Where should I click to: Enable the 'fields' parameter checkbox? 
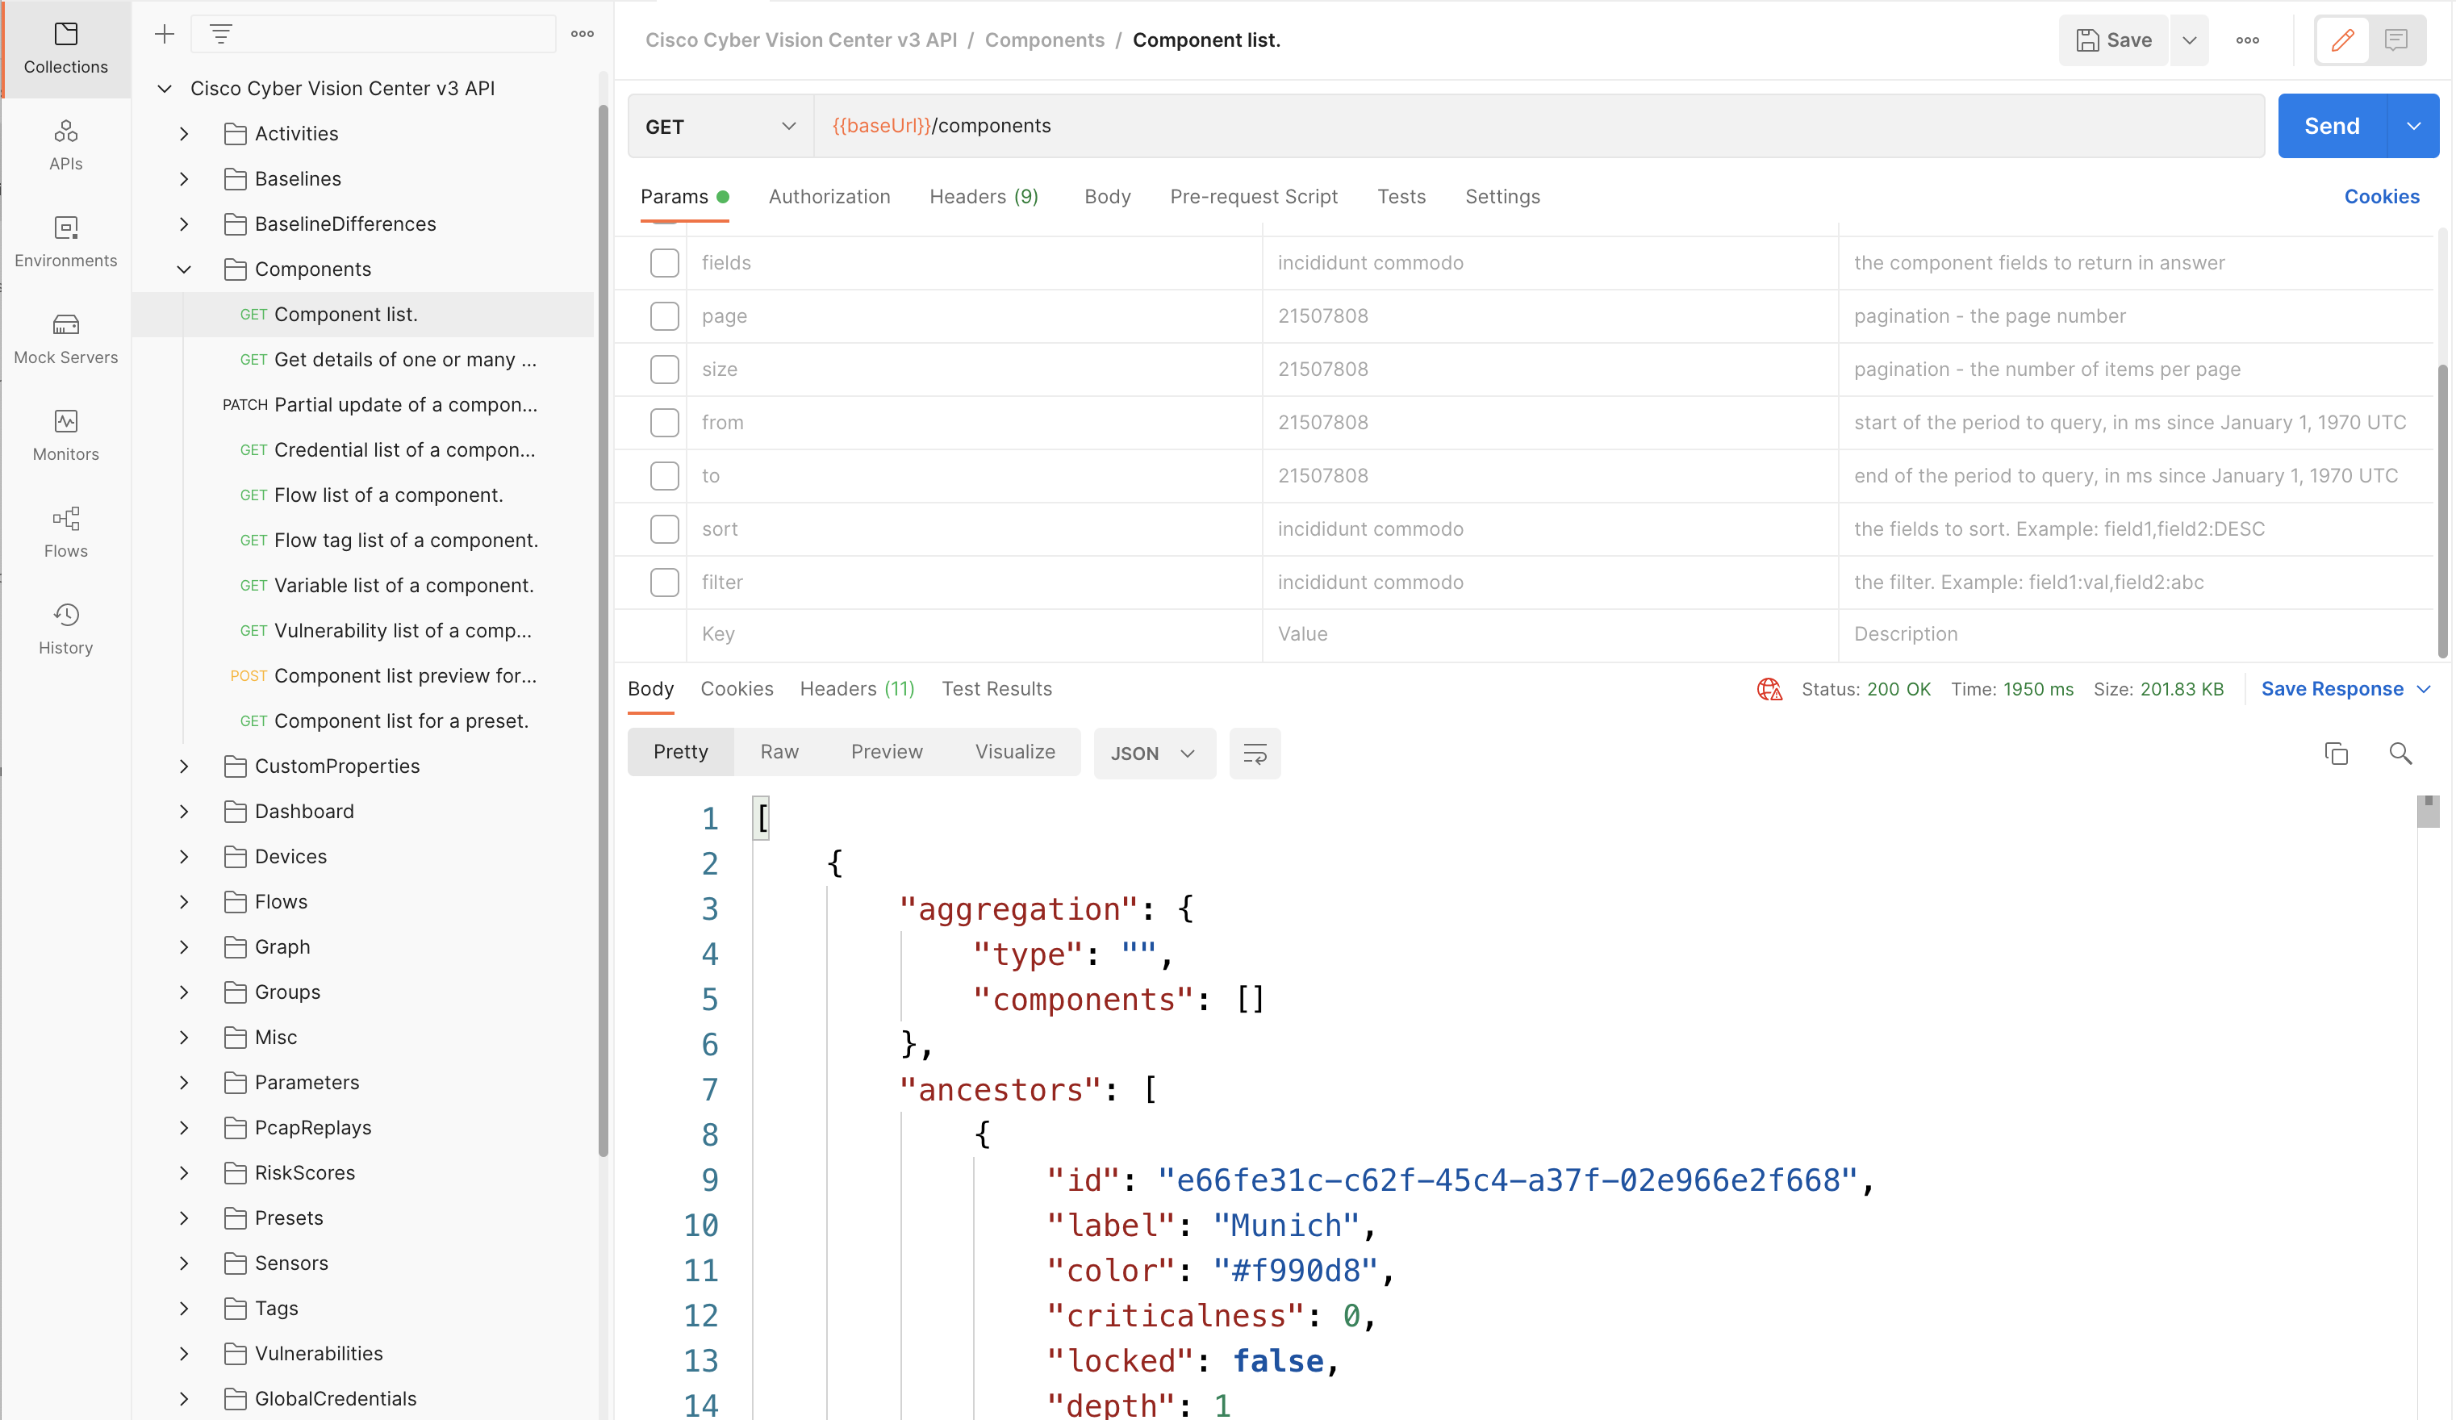664,263
